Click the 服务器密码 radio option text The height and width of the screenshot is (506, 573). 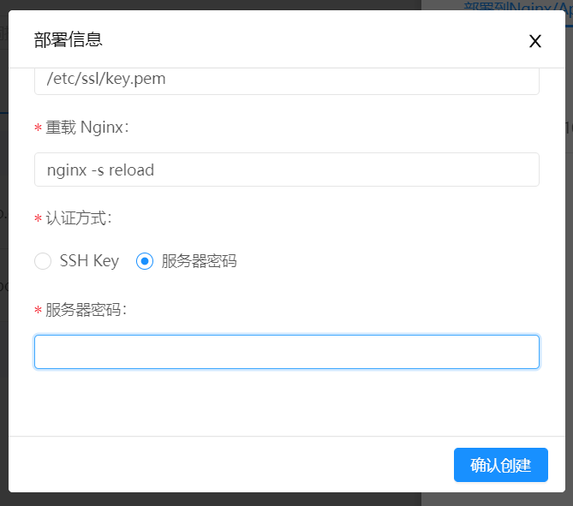pos(199,261)
